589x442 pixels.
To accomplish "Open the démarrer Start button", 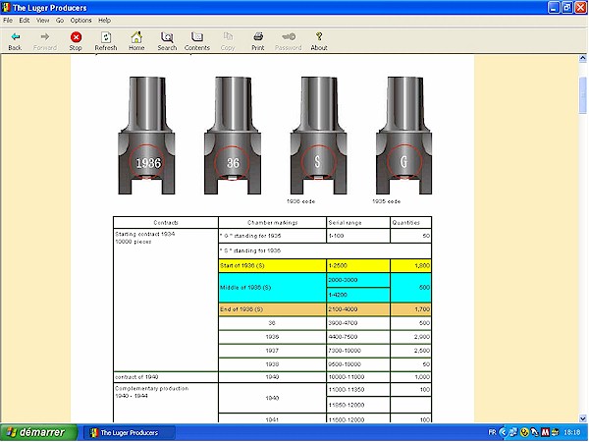I will pyautogui.click(x=38, y=432).
